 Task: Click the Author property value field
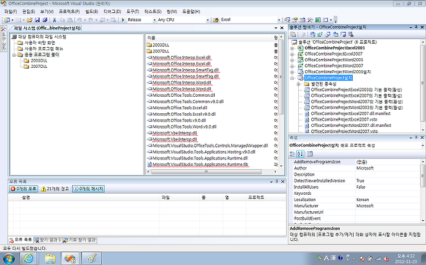[388, 168]
